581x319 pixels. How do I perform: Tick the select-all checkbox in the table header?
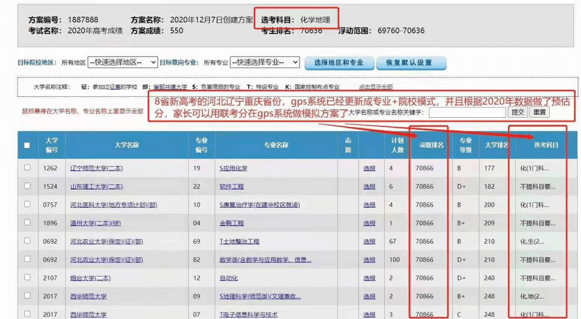coord(27,145)
